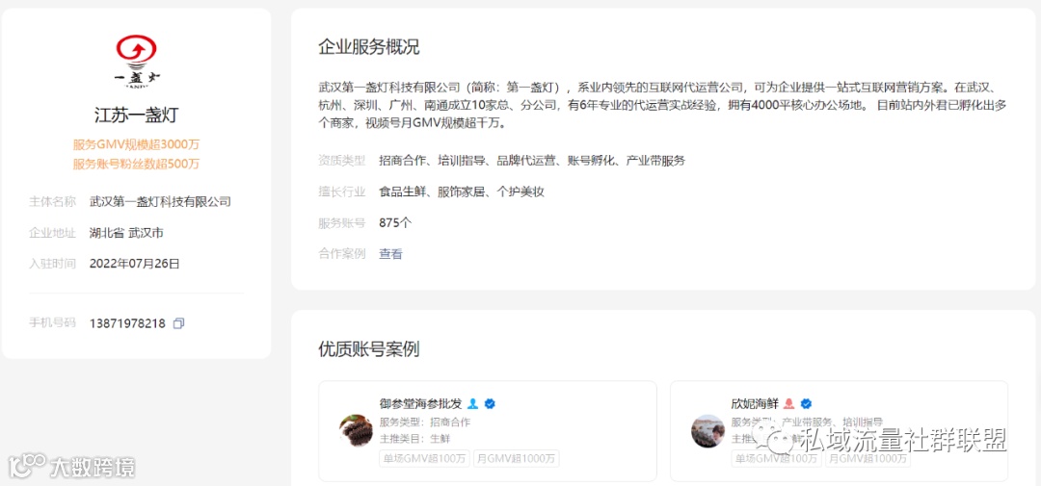This screenshot has height=486, width=1041.
Task: Click the 企业服务概况 heading
Action: (x=368, y=48)
